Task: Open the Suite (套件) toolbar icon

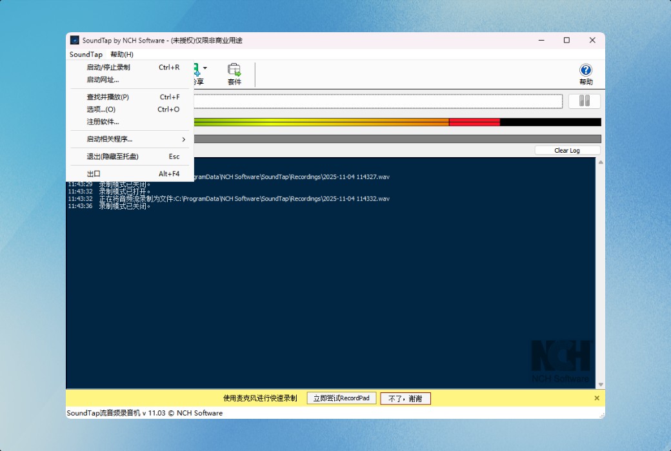Action: pyautogui.click(x=234, y=72)
